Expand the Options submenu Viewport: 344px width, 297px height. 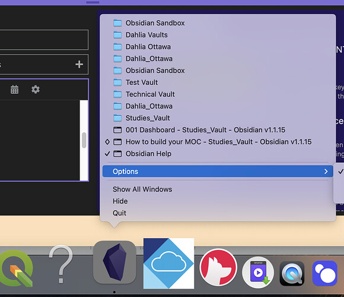point(218,171)
